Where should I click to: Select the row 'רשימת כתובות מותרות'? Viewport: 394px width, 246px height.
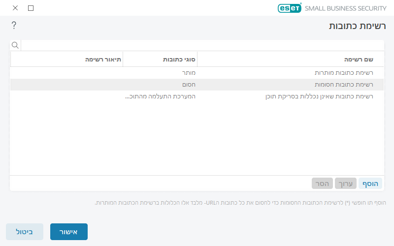click(x=344, y=73)
